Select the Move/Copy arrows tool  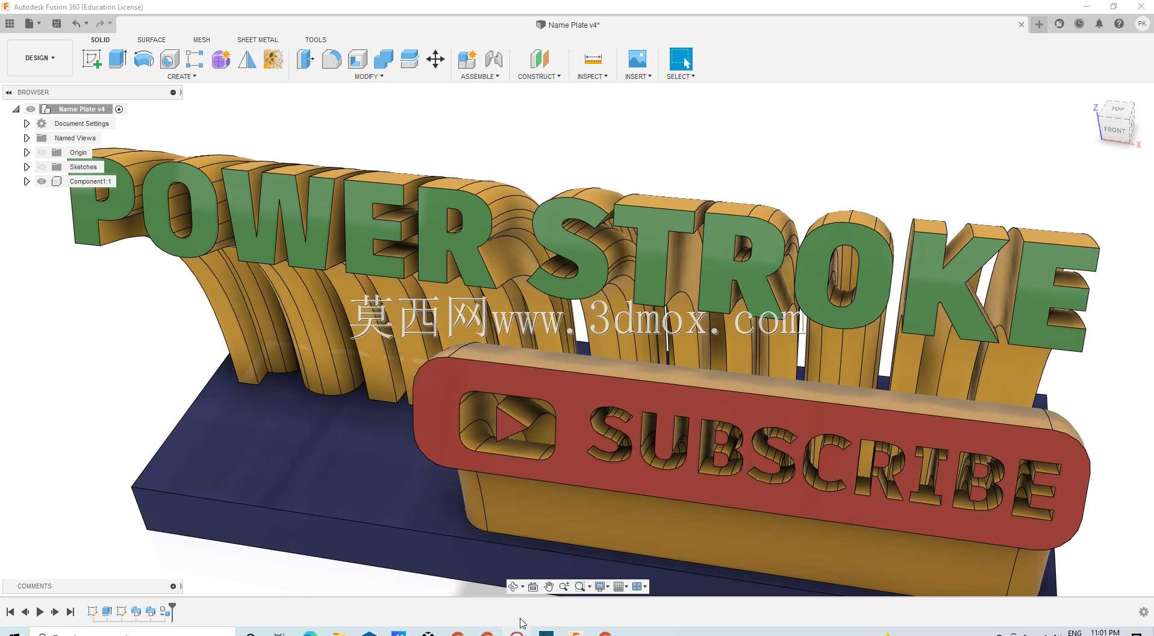(x=435, y=59)
